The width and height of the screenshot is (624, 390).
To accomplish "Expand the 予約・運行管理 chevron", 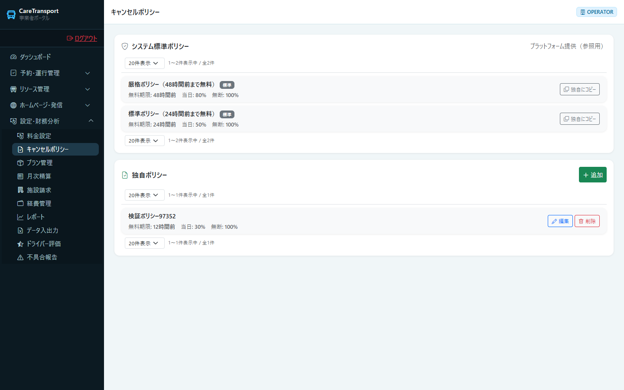I will click(88, 73).
